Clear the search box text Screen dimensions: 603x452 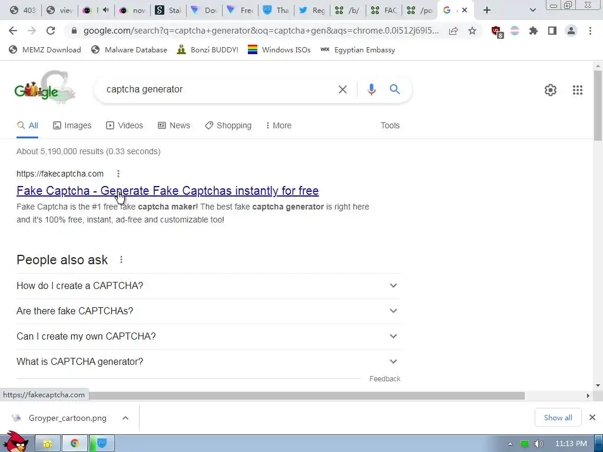pos(342,89)
